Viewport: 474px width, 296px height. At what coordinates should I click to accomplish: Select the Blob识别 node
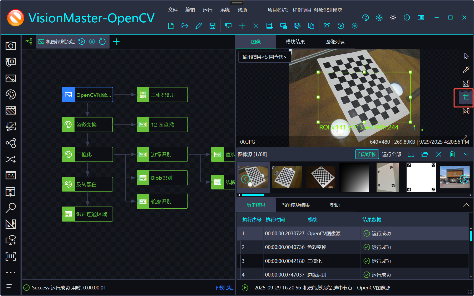click(162, 178)
